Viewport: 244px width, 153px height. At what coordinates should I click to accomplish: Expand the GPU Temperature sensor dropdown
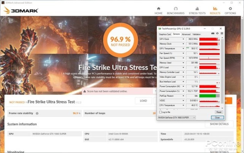183,48
